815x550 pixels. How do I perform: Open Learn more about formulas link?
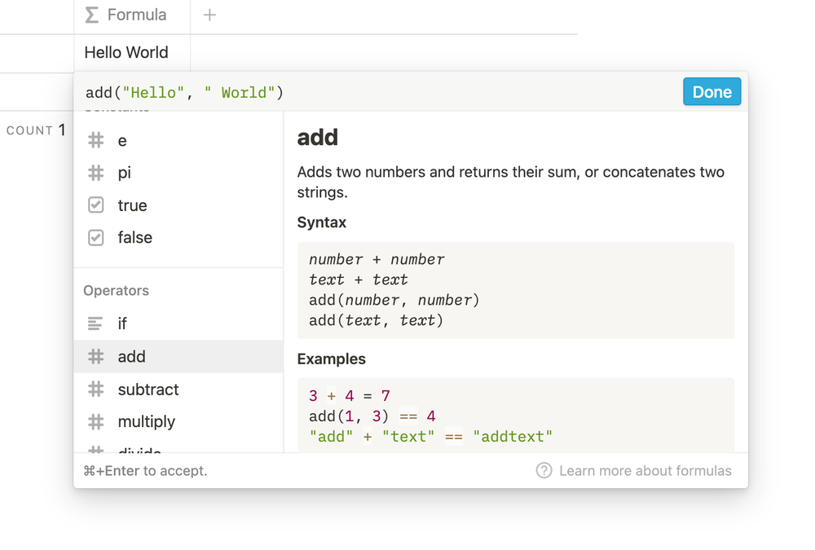click(x=645, y=470)
